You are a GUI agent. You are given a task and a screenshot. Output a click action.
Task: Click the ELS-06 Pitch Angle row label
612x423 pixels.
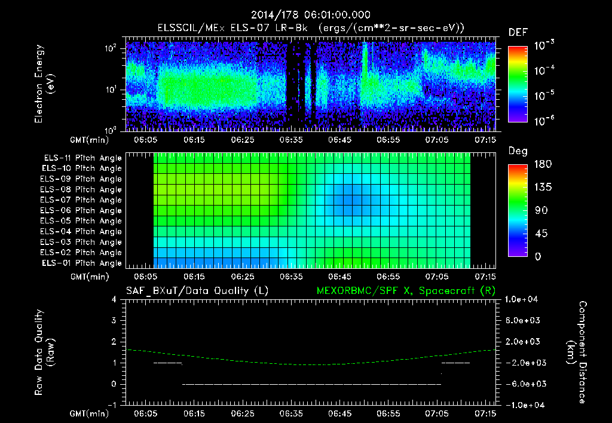pyautogui.click(x=81, y=210)
